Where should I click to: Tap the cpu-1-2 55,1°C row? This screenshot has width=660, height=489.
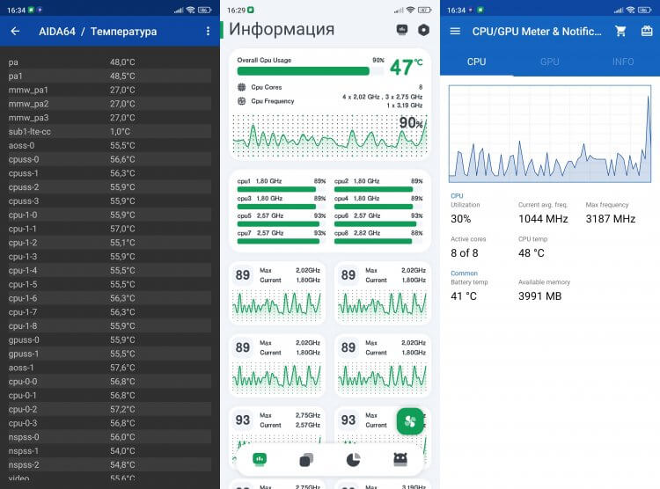[x=109, y=243]
